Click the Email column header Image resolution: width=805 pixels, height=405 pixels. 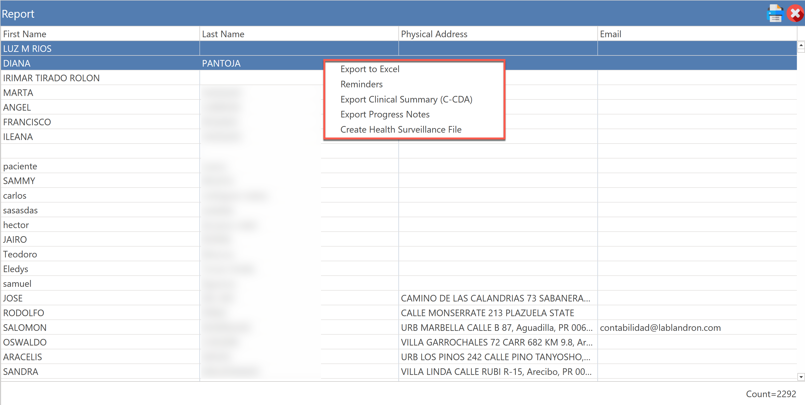point(610,34)
